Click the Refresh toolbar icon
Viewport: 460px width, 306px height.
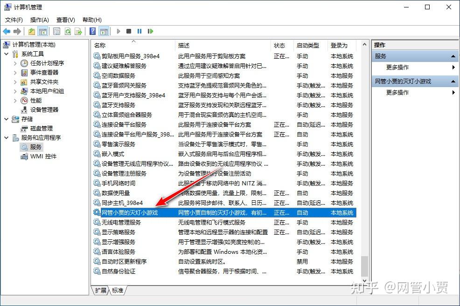point(67,31)
